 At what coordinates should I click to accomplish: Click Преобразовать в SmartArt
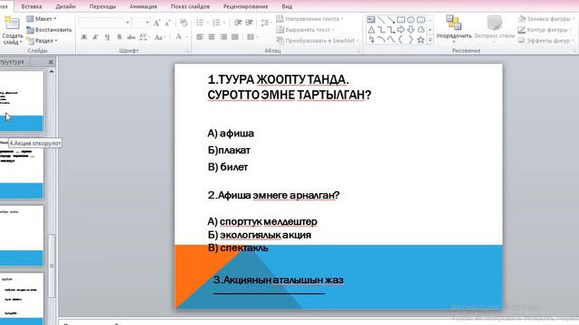click(318, 41)
